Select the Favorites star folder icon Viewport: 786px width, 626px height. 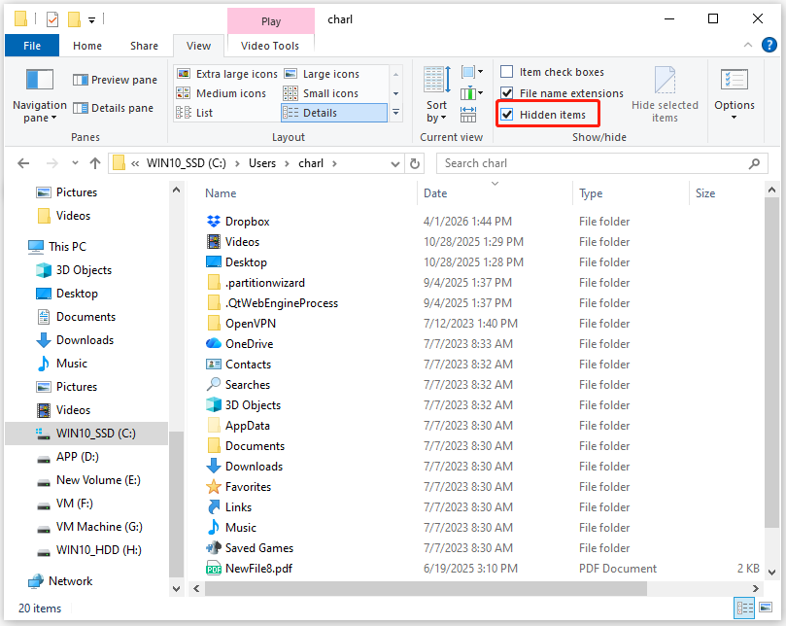(214, 487)
